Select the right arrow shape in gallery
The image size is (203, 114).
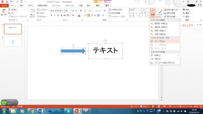pos(142,13)
